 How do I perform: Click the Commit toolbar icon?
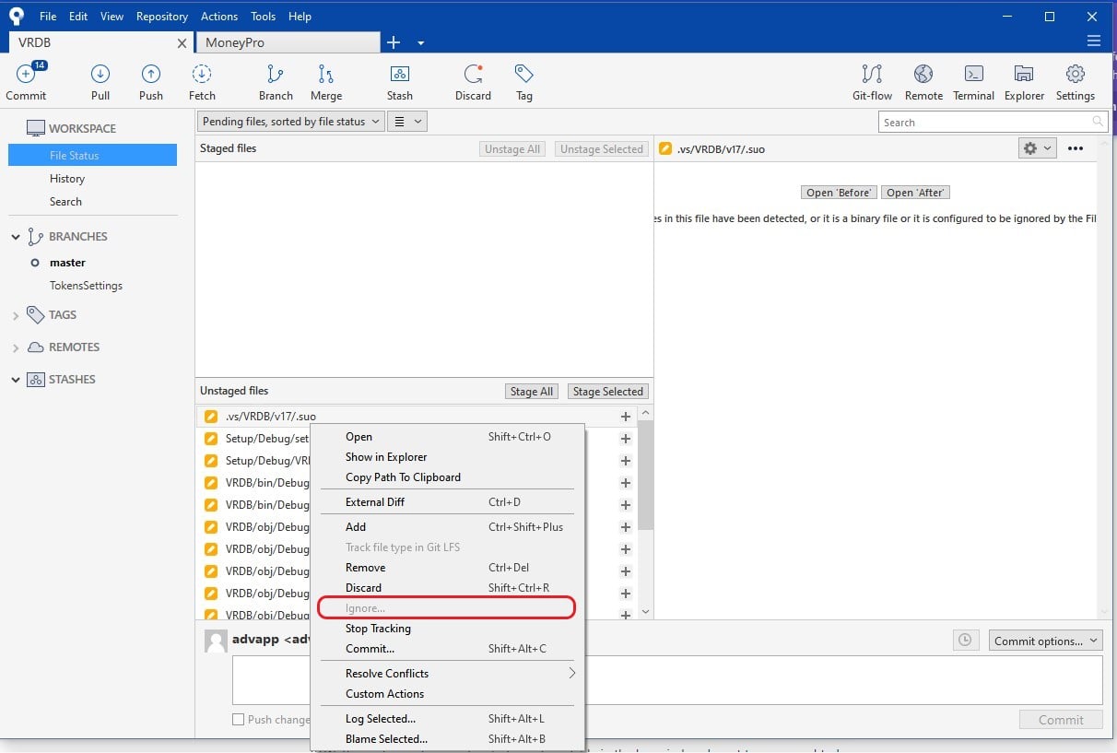point(26,75)
